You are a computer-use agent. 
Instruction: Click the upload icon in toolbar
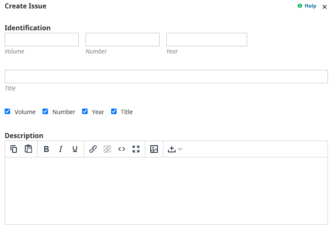point(172,149)
